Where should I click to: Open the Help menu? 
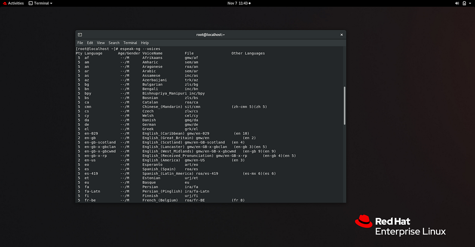click(x=145, y=43)
